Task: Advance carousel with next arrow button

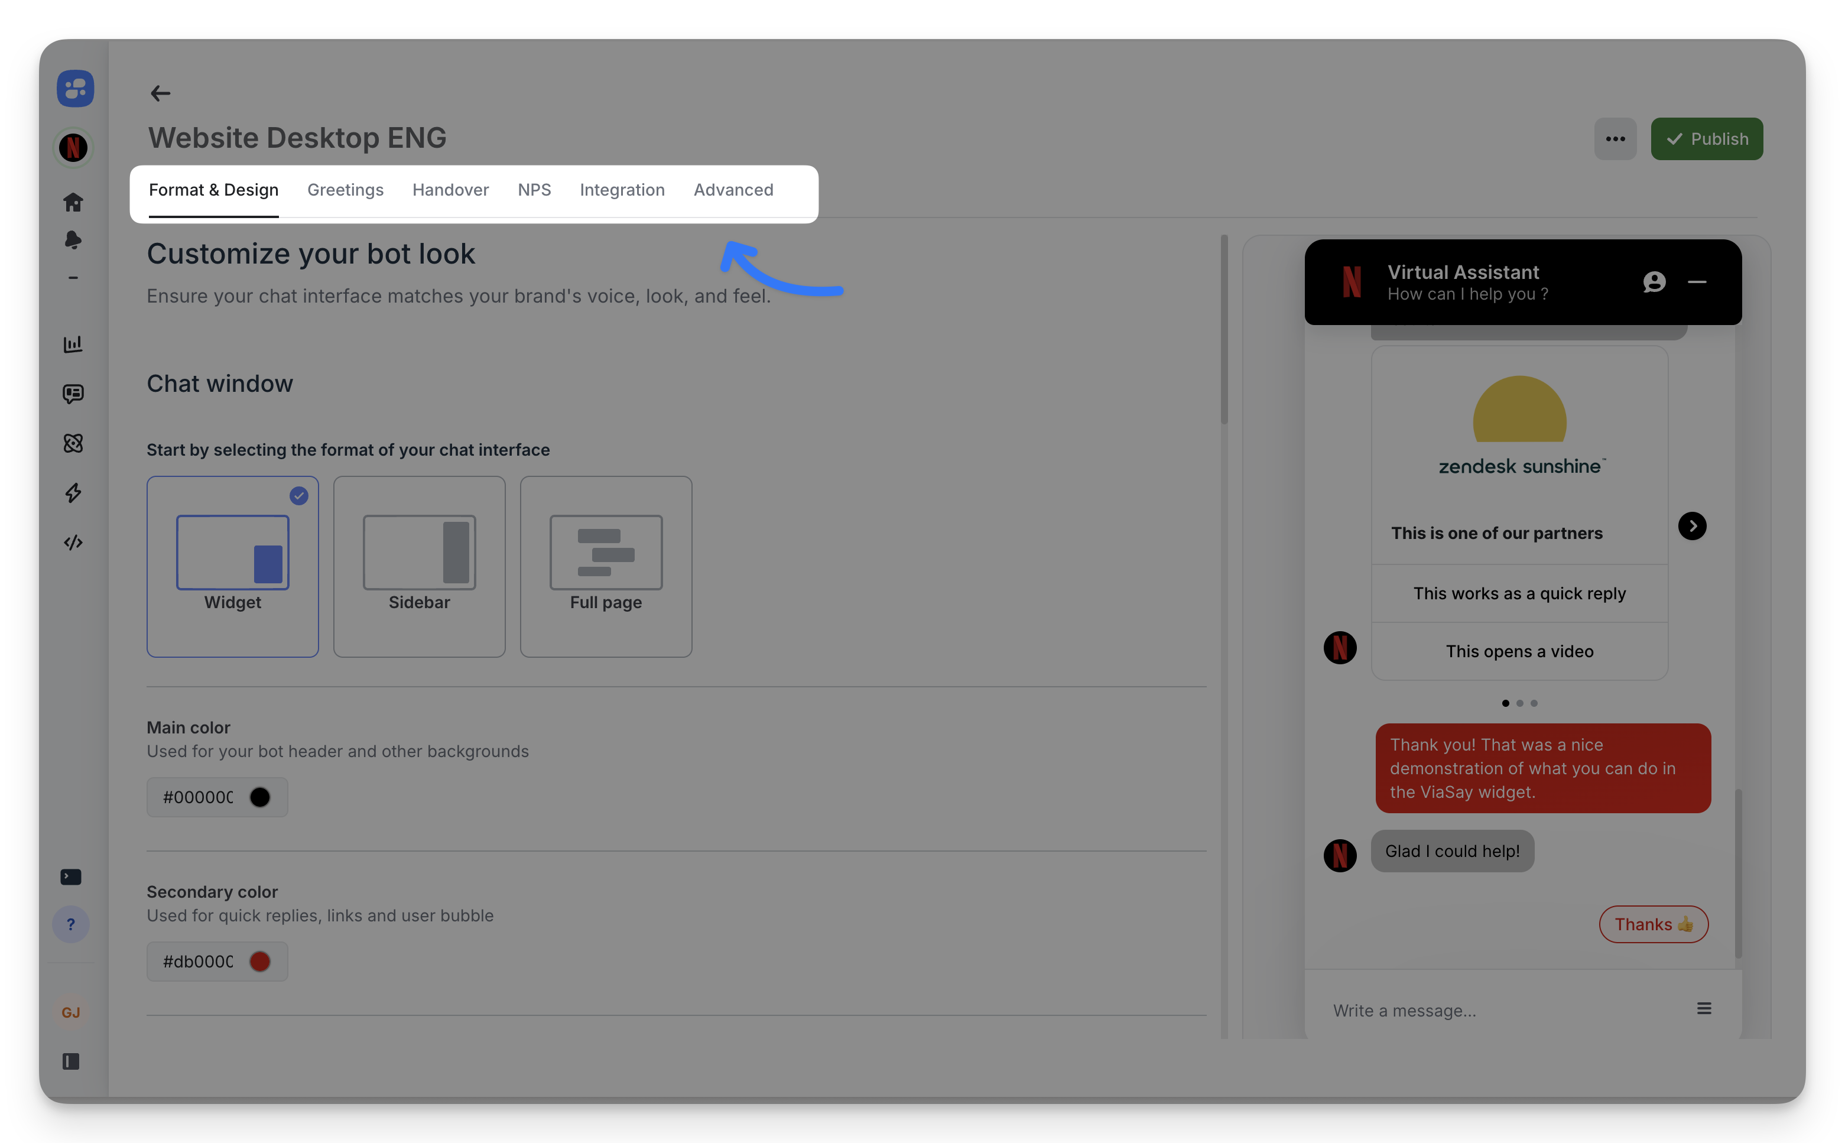Action: pyautogui.click(x=1691, y=526)
